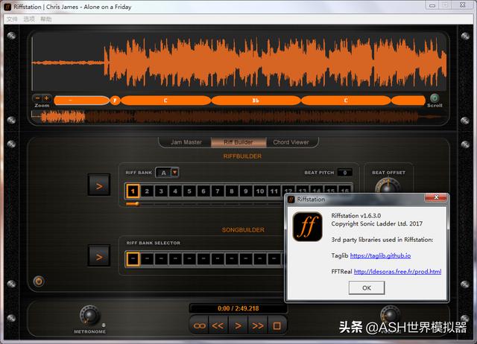Click the fast-forward button
Image resolution: width=477 pixels, height=344 pixels.
tap(258, 326)
